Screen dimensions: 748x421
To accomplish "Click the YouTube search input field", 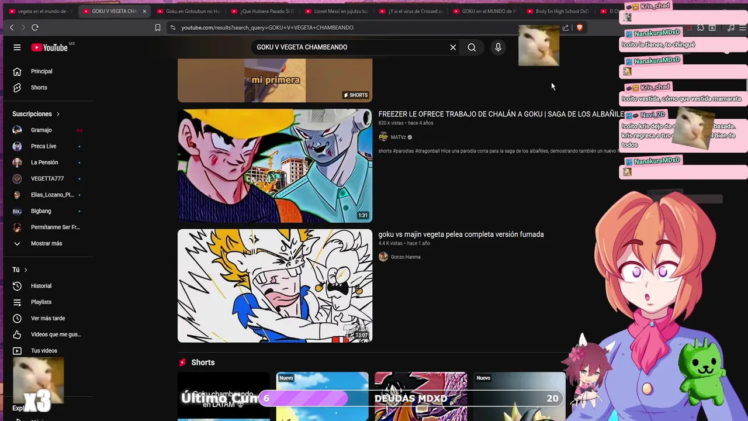I will coord(351,47).
